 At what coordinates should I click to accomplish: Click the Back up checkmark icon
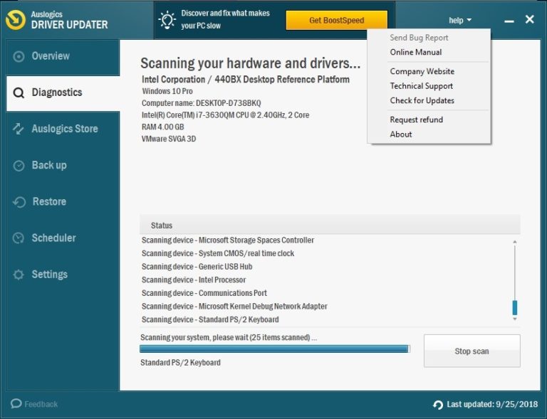[x=19, y=166]
